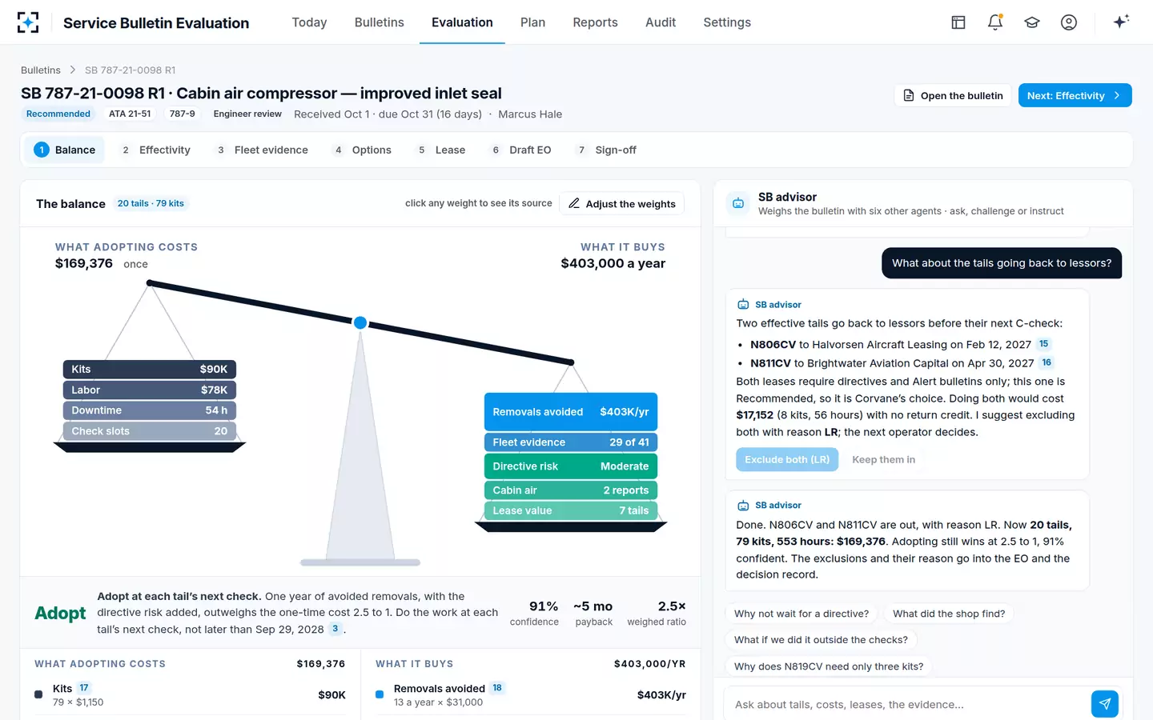The height and width of the screenshot is (720, 1153).
Task: Click the Removals avoided $403K/yr weight
Action: [571, 412]
